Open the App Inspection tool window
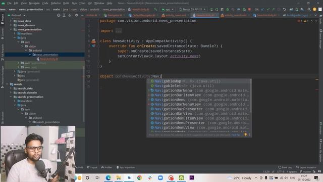323x182 pixels. click(x=126, y=167)
